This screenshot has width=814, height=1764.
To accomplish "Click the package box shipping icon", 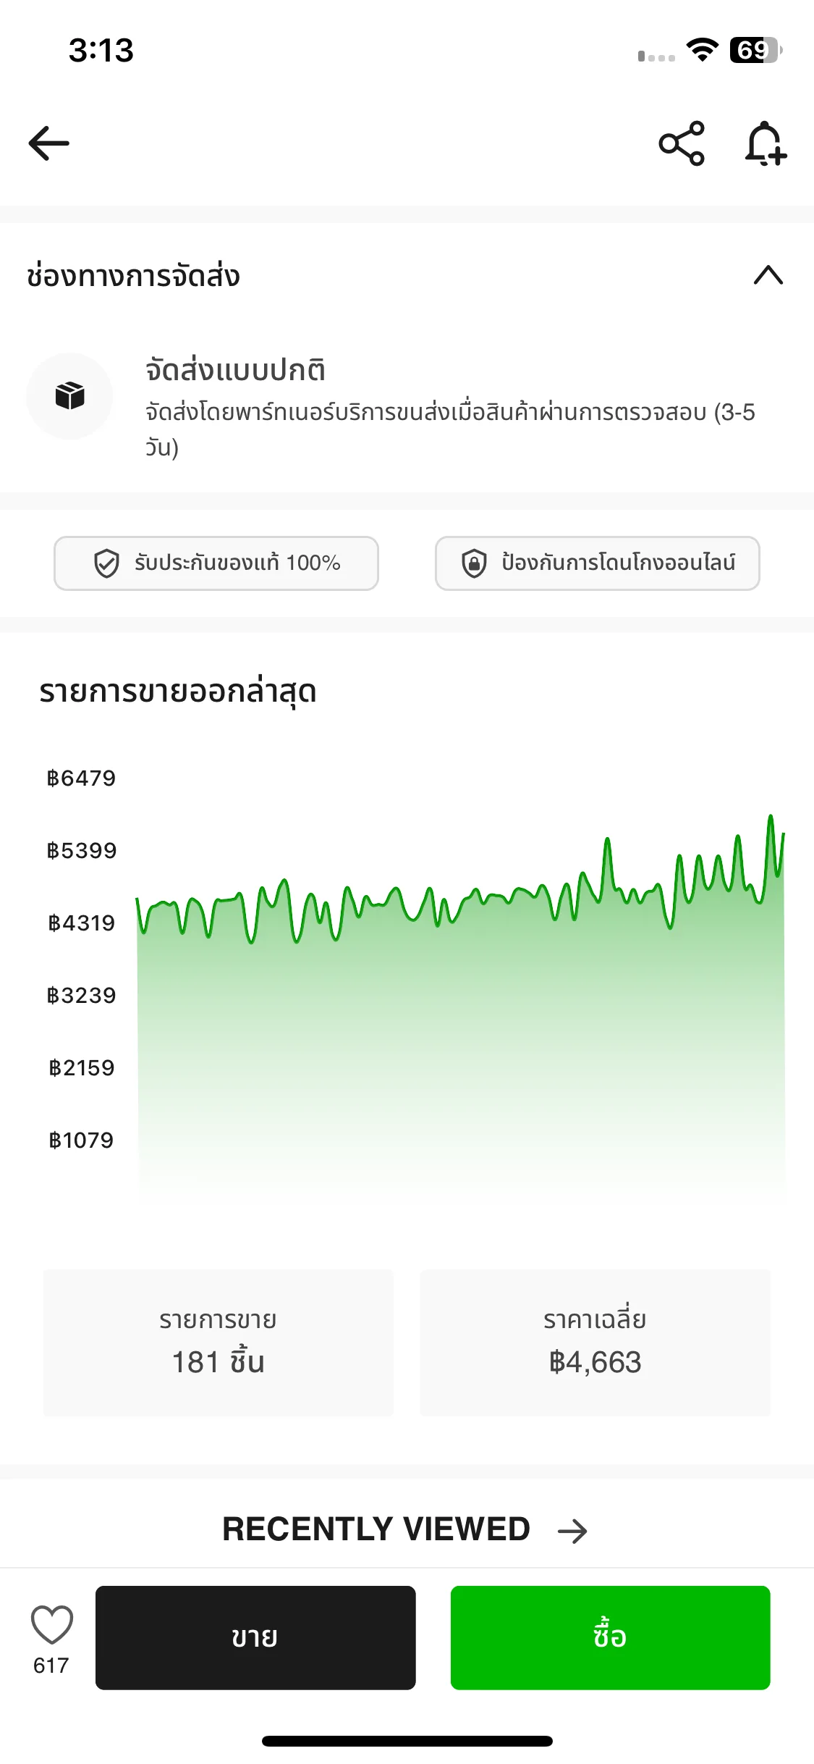I will 69,396.
